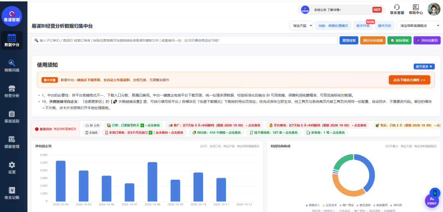Click 本地订单库 status pill
443x212 pixels.
click(x=144, y=132)
